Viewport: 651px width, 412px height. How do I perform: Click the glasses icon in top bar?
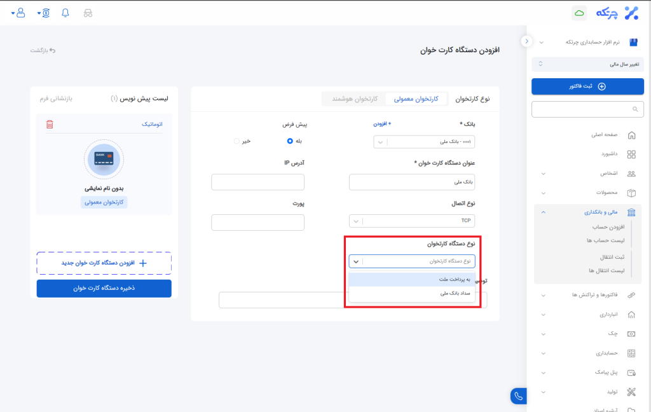coord(88,13)
